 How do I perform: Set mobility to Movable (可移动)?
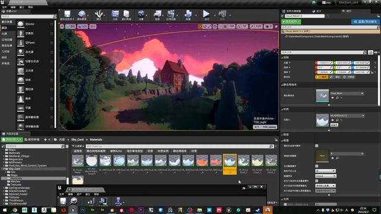(349, 77)
